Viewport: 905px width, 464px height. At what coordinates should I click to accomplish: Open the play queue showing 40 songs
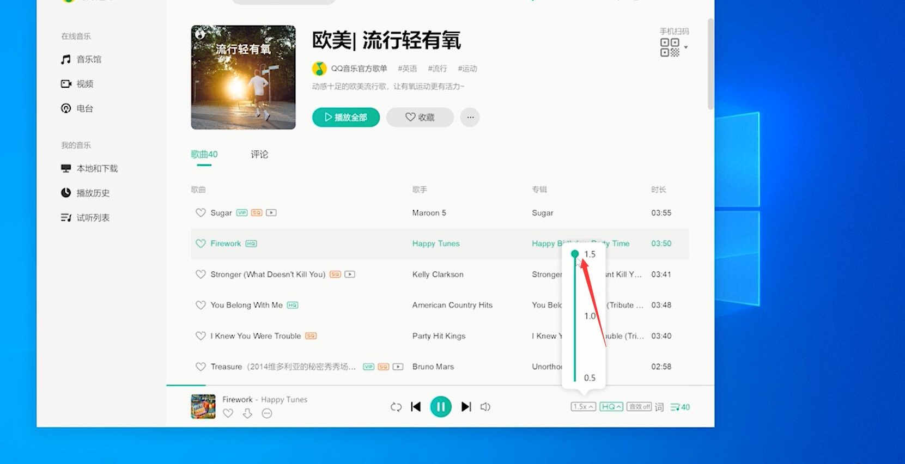click(x=680, y=407)
